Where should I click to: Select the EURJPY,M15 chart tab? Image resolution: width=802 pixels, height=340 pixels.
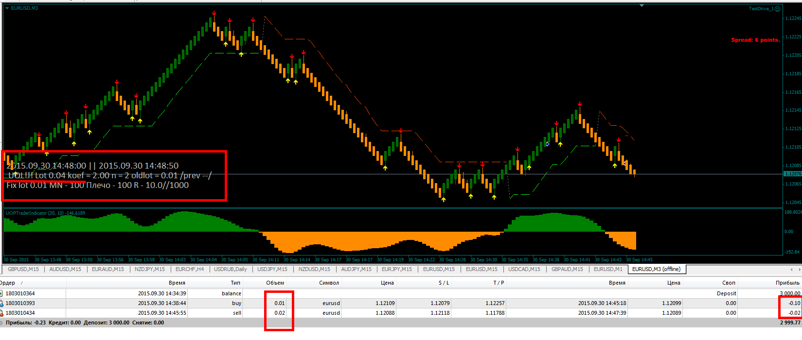coord(396,269)
